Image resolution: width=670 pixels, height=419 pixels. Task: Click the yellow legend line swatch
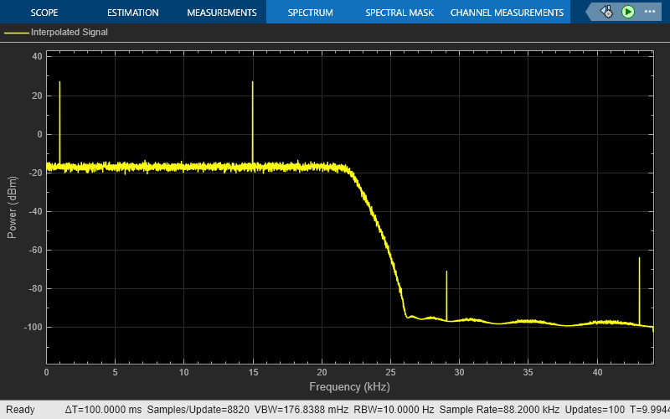[16, 33]
